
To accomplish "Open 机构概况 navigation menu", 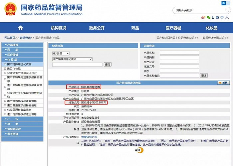I will pos(59,28).
